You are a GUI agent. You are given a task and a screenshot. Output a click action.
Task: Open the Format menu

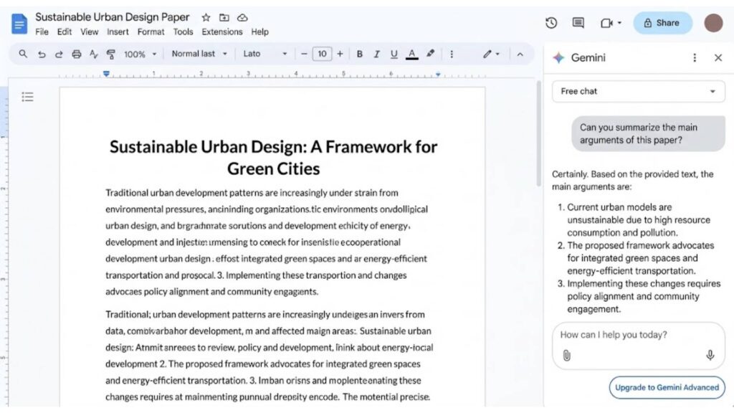(x=151, y=32)
